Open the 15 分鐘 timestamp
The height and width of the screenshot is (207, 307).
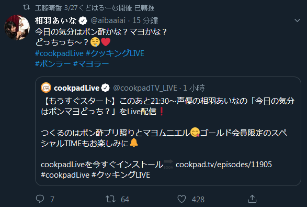[145, 20]
